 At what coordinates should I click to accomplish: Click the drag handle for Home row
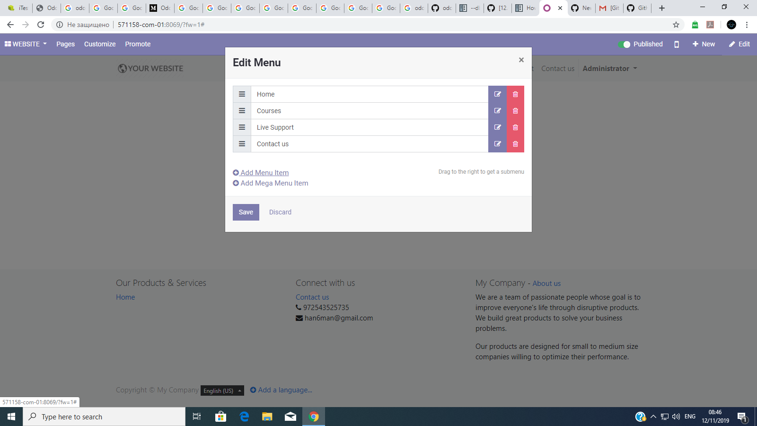click(242, 94)
